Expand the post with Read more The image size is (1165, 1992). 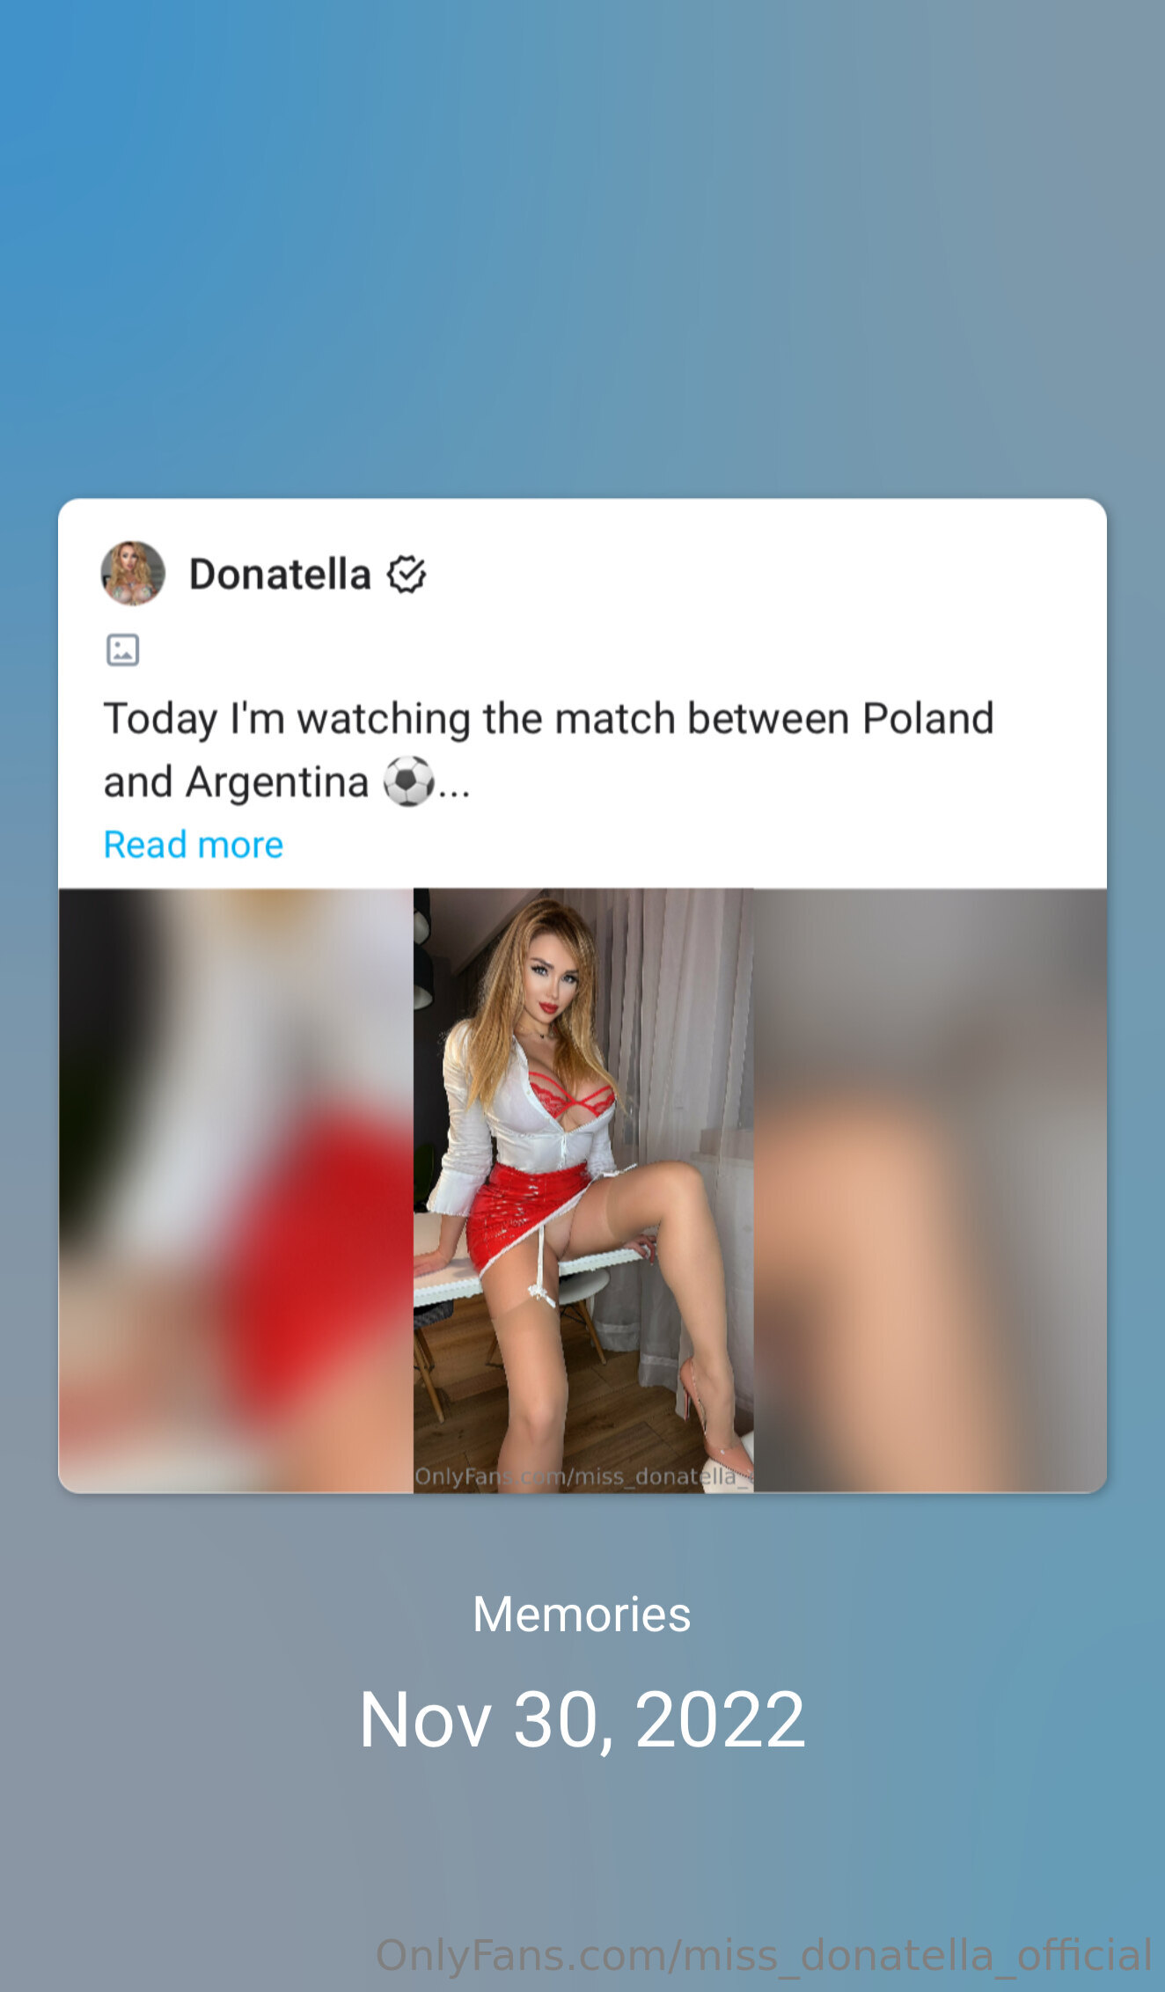click(194, 845)
